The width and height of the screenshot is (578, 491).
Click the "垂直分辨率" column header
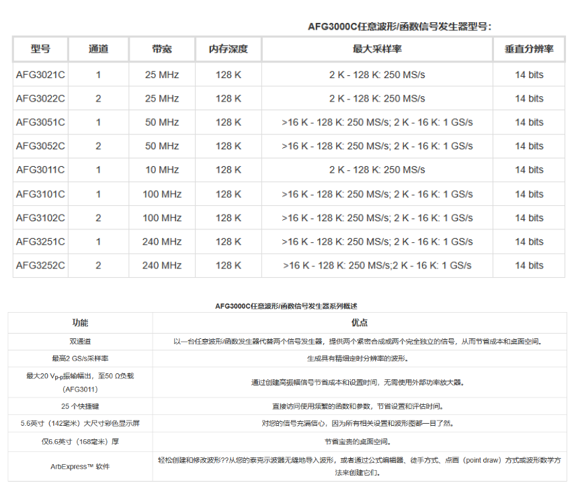529,49
